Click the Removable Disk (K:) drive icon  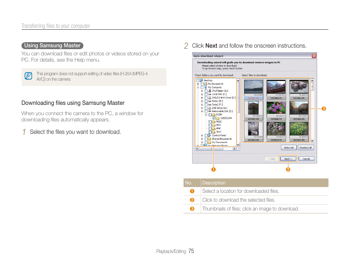[x=209, y=111]
